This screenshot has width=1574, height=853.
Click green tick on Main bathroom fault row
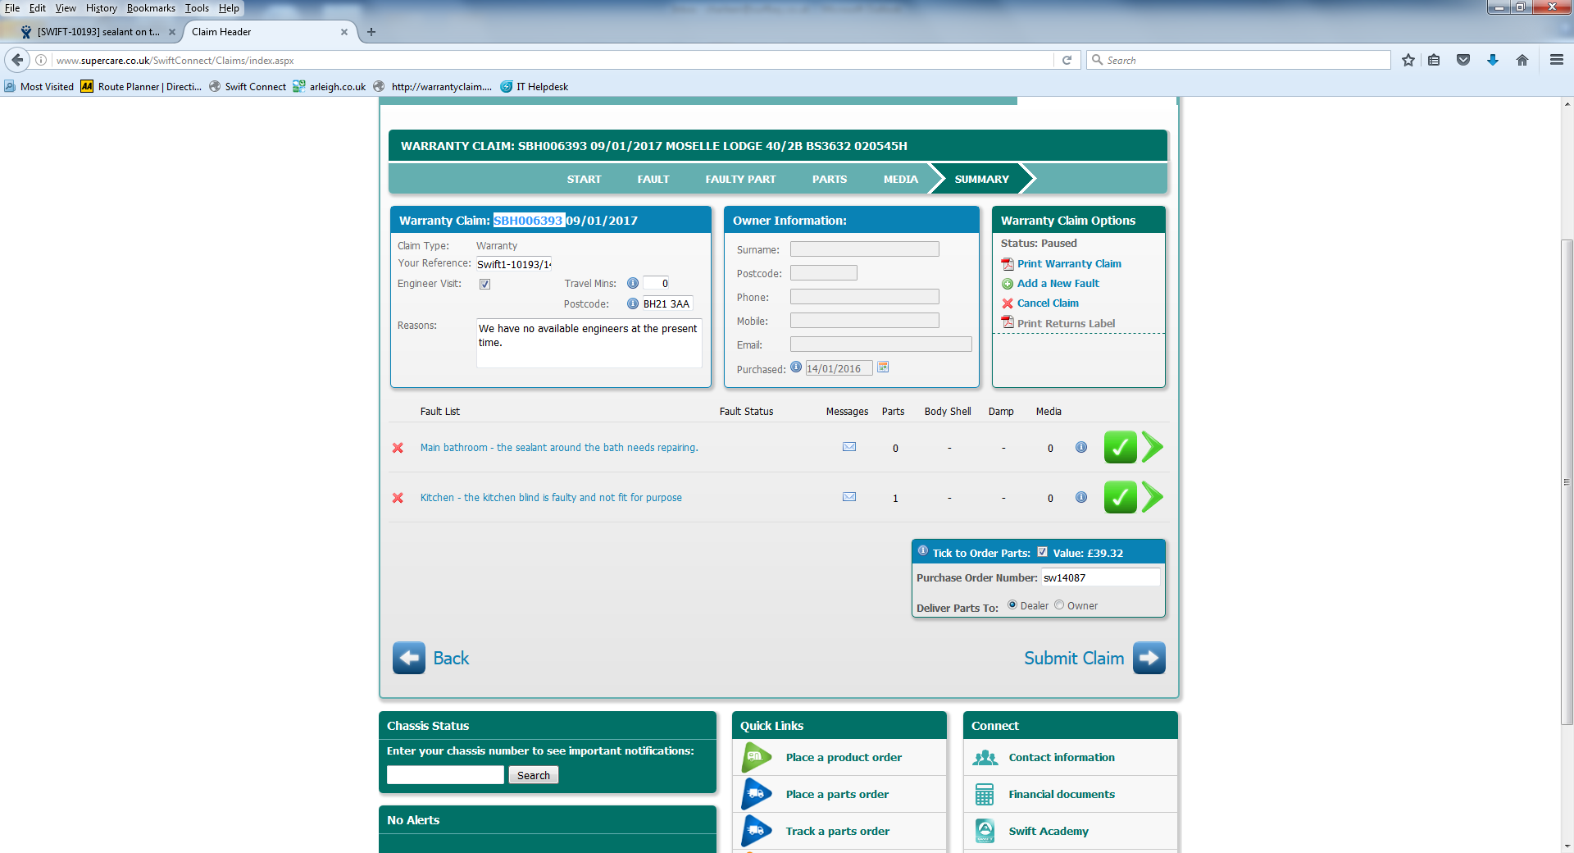point(1120,447)
